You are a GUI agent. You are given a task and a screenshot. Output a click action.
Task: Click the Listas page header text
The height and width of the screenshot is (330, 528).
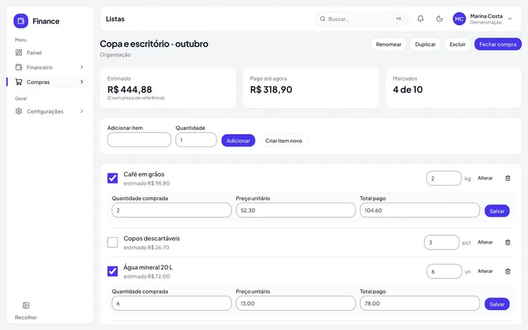pos(115,19)
